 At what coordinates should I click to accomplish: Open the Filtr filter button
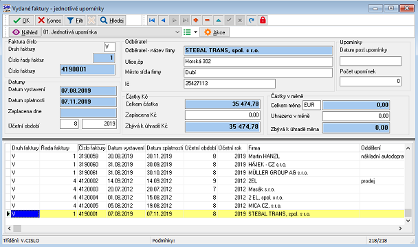tap(75, 21)
